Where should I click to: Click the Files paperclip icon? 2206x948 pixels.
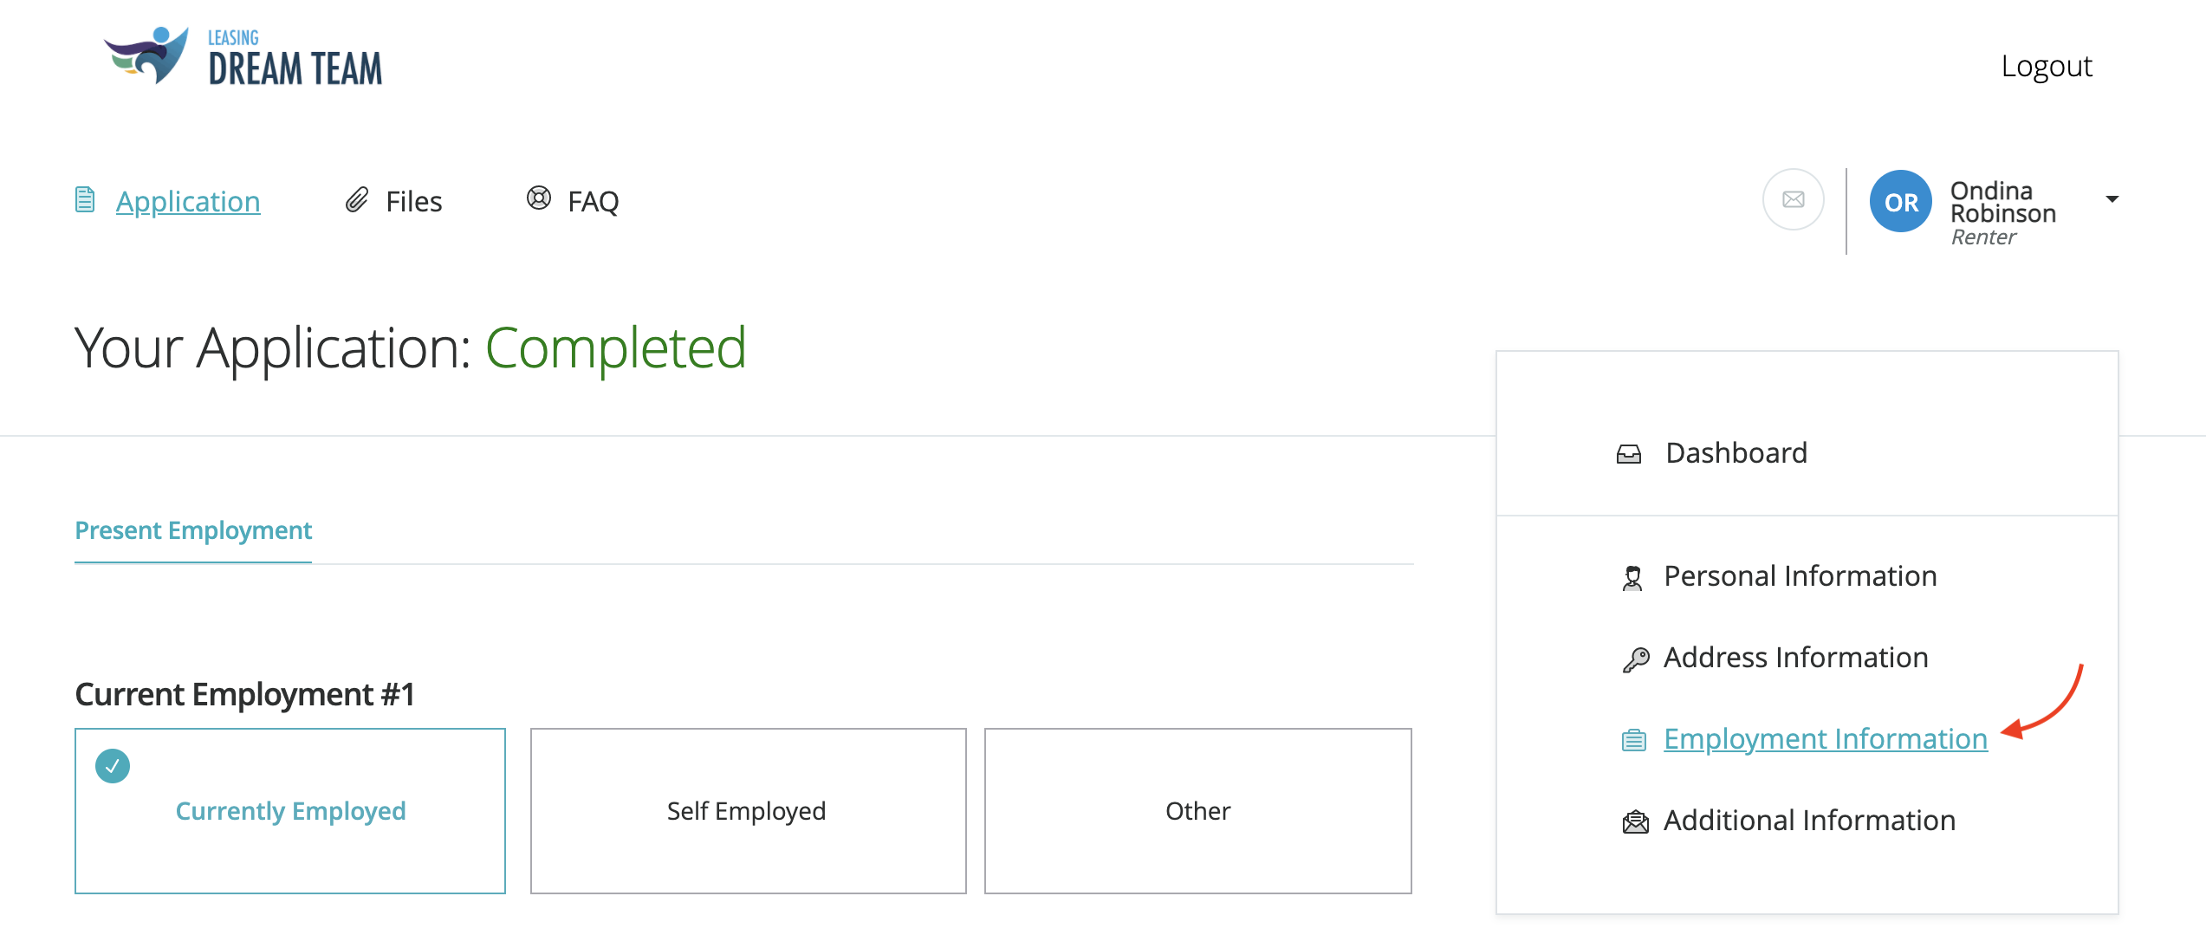pyautogui.click(x=357, y=200)
